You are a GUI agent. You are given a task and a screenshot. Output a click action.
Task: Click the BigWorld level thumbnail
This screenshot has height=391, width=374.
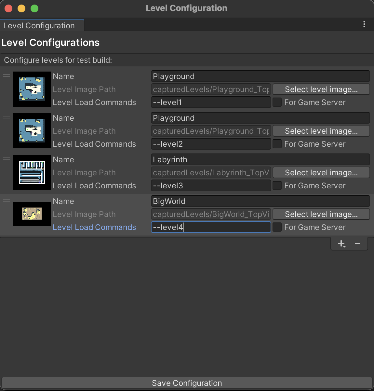point(32,214)
